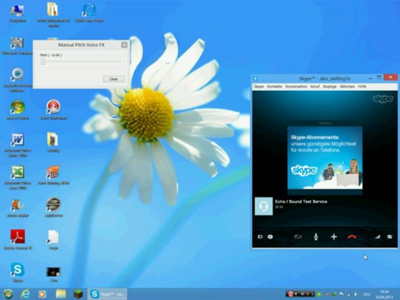The image size is (400, 300).
Task: Hang up the call with red phone button
Action: point(352,237)
